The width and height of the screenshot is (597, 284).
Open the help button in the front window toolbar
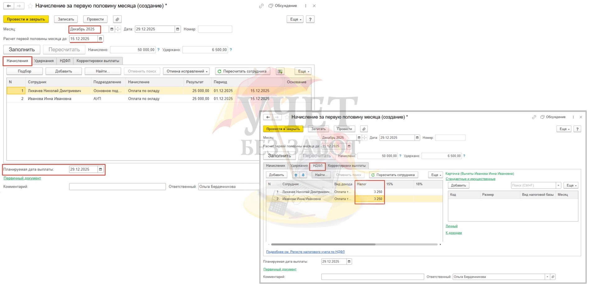577,129
